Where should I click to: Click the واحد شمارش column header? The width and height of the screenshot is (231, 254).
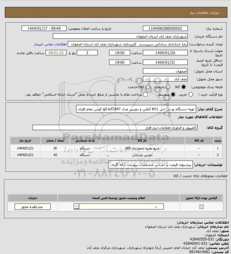85,140
